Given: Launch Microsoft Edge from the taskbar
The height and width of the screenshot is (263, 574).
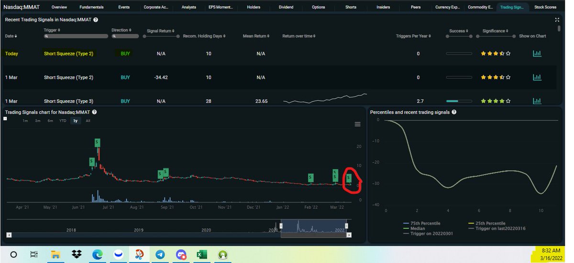Looking at the screenshot, I should point(97,254).
